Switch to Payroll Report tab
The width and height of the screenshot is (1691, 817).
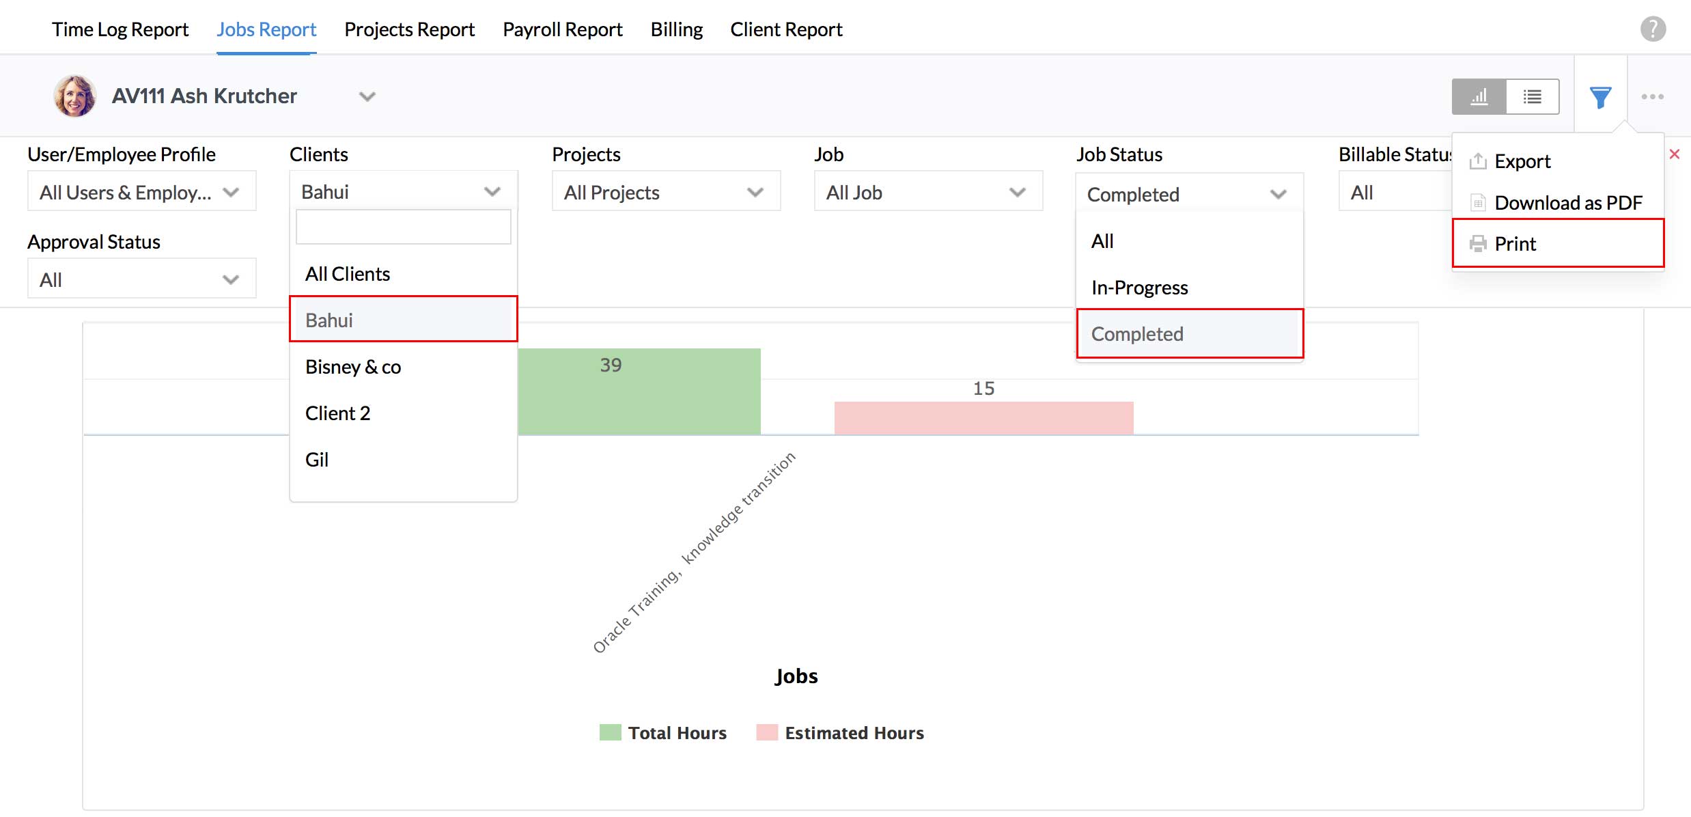[562, 29]
